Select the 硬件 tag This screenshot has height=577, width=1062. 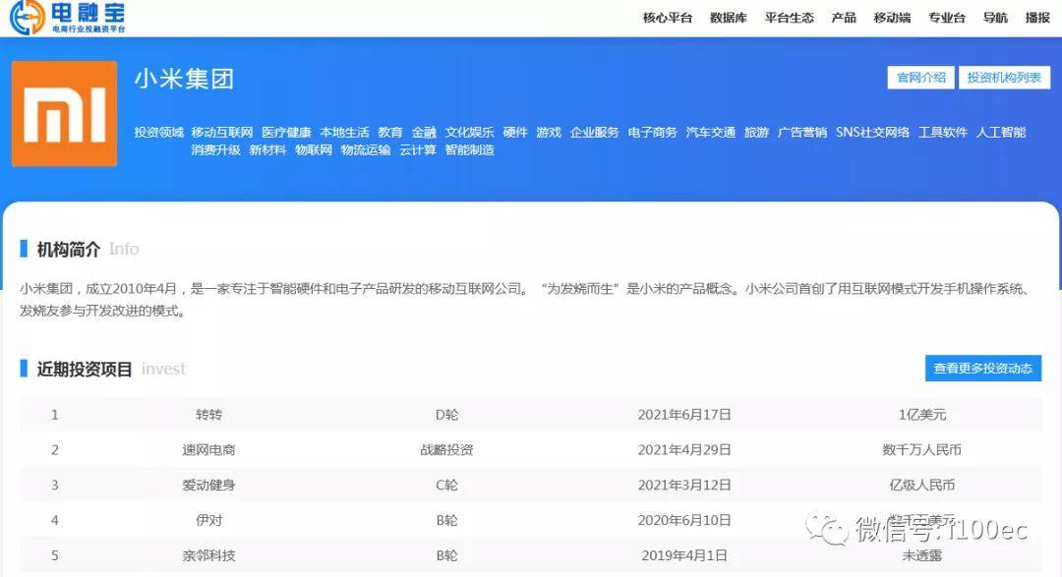click(x=515, y=132)
